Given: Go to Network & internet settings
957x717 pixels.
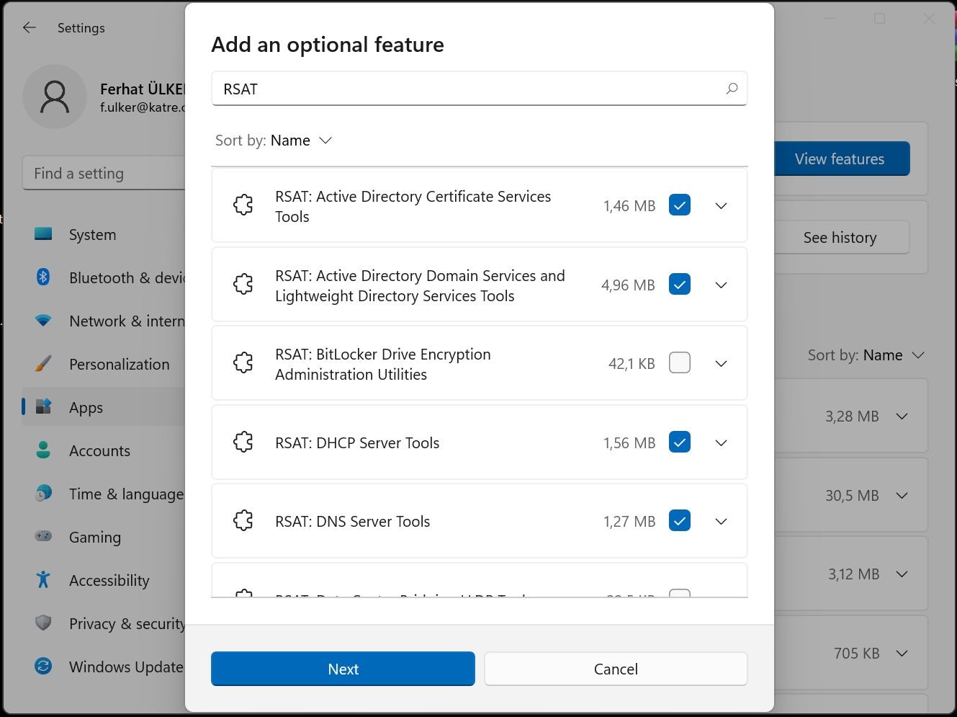Looking at the screenshot, I should pyautogui.click(x=104, y=321).
